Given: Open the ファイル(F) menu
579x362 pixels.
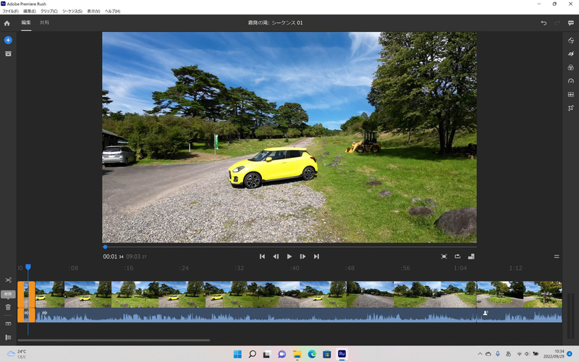Looking at the screenshot, I should pyautogui.click(x=10, y=11).
